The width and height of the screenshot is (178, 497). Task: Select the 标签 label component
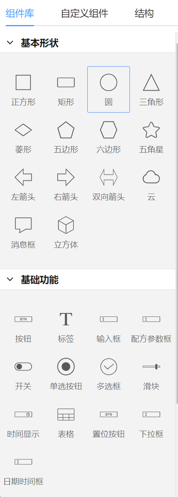pos(66,327)
